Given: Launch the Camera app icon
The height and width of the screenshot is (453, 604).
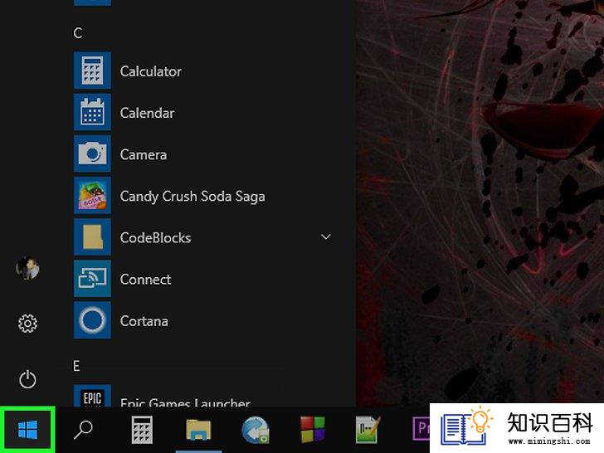Looking at the screenshot, I should pyautogui.click(x=92, y=153).
